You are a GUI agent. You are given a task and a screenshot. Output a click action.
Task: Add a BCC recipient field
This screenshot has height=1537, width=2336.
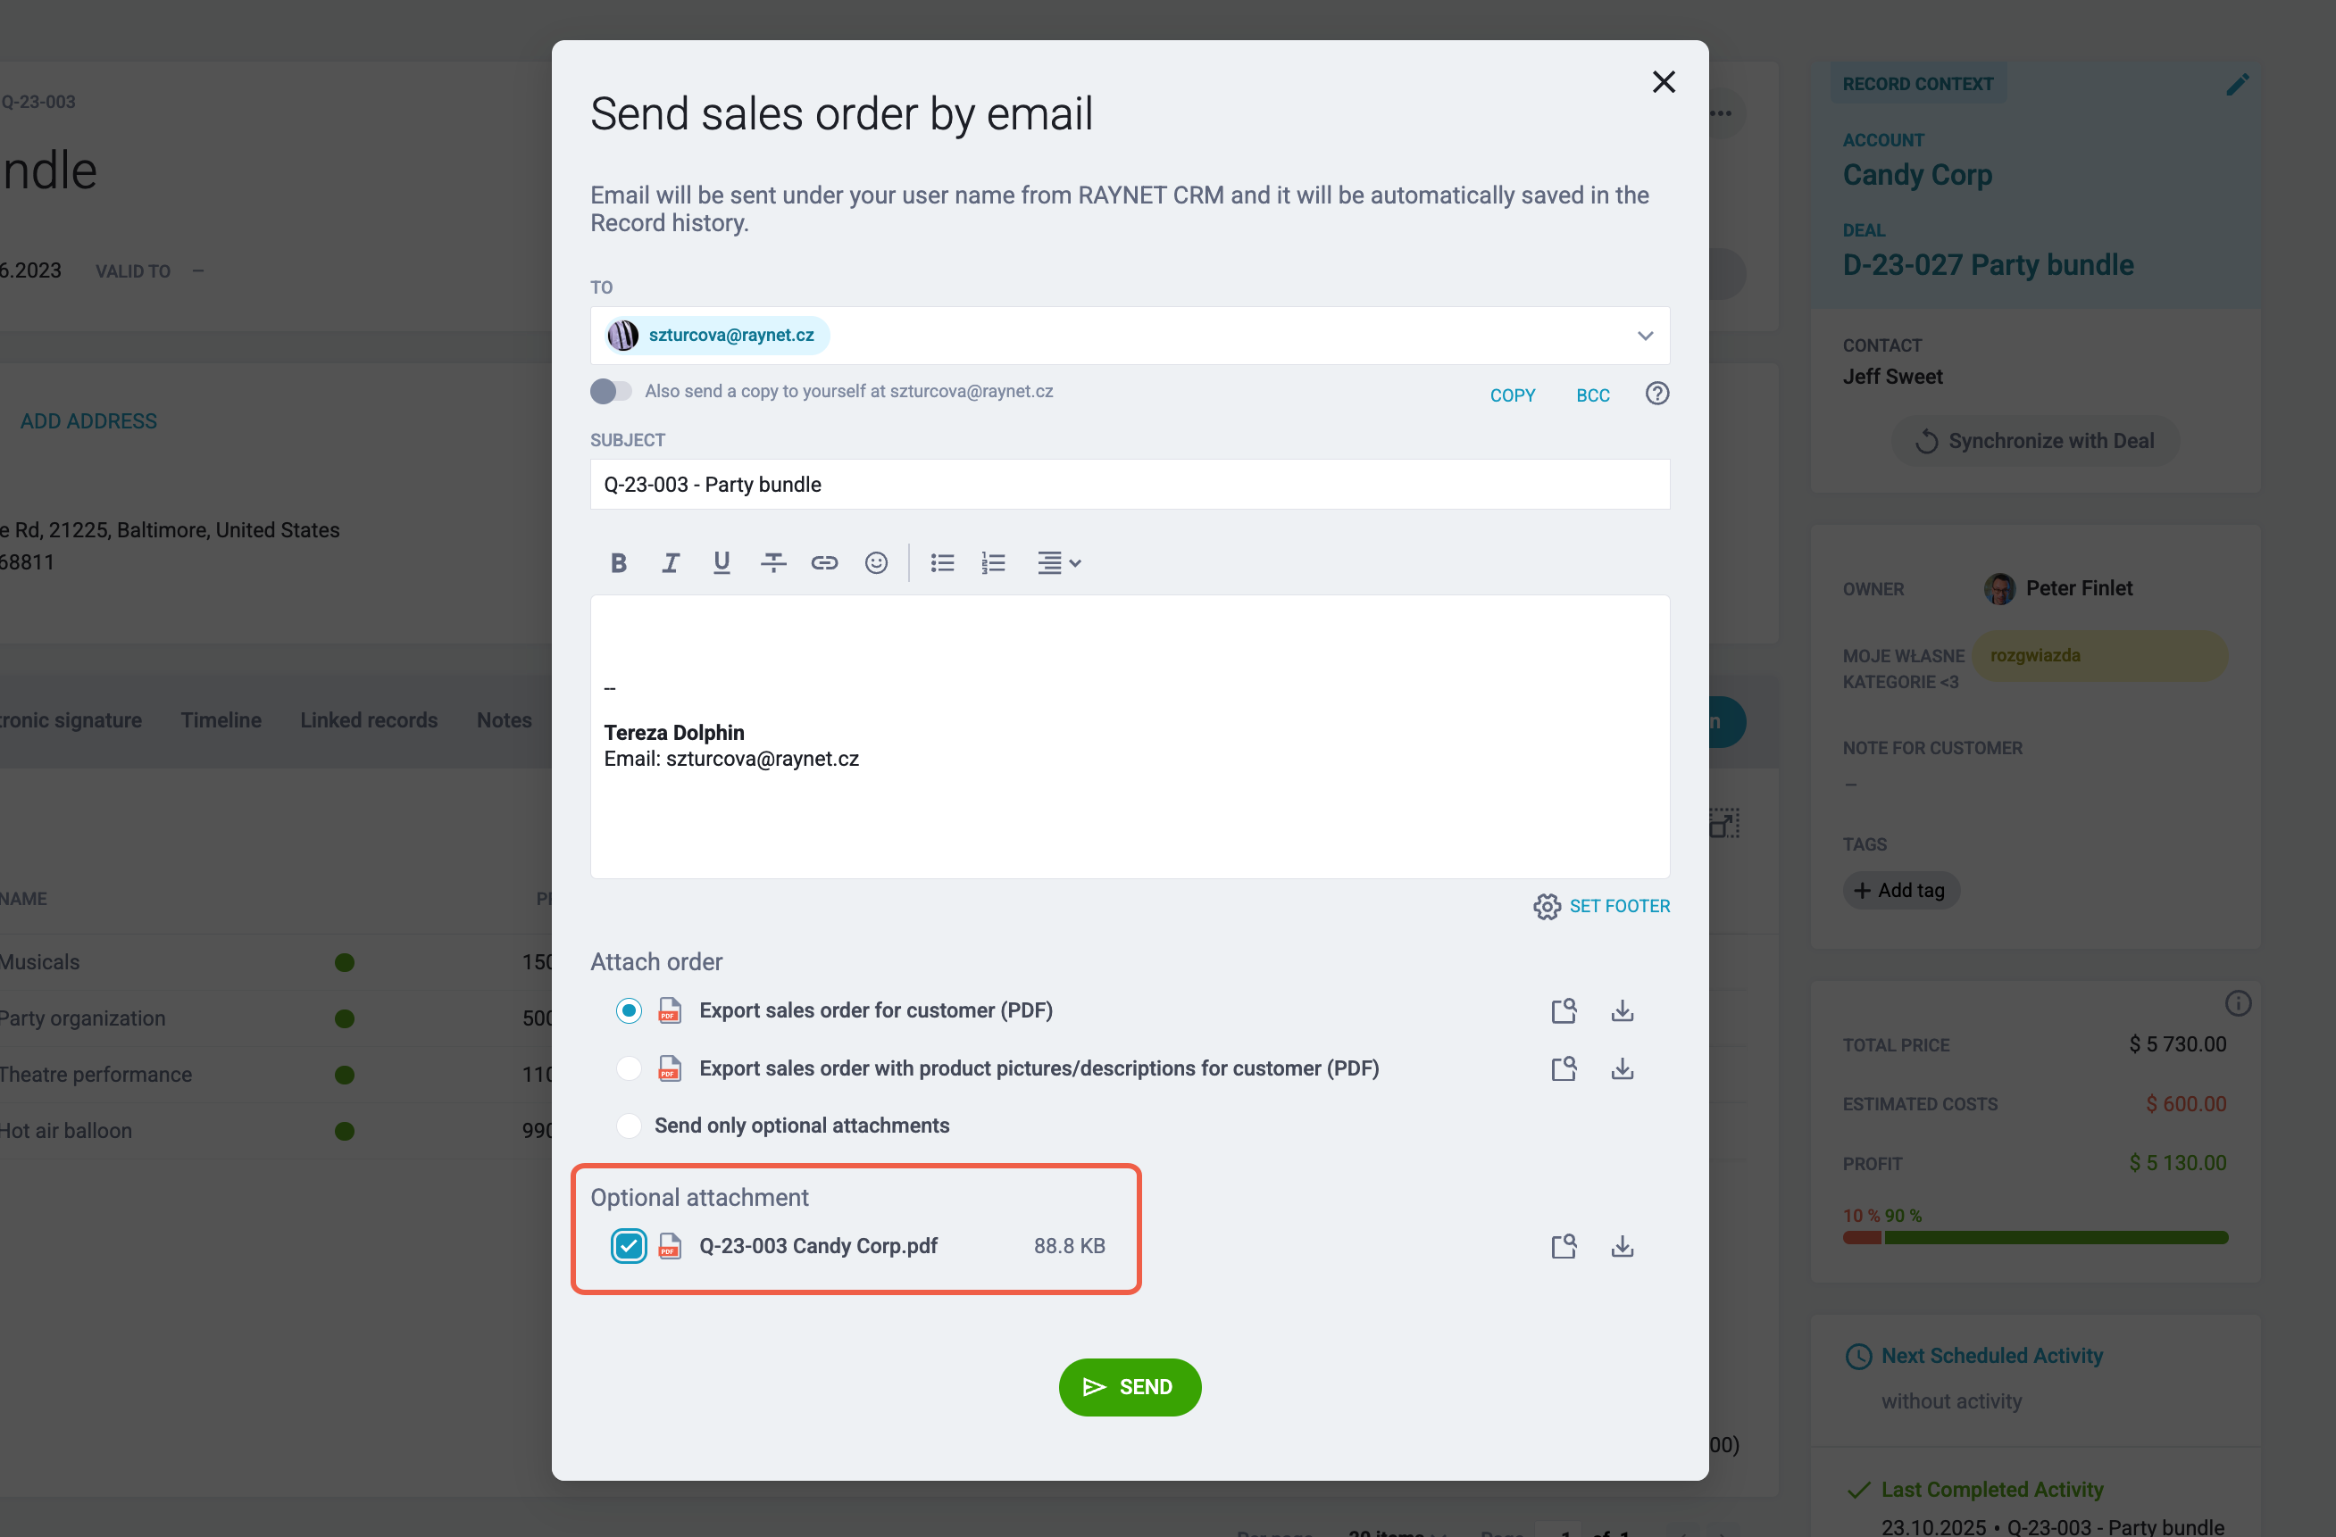click(x=1592, y=395)
